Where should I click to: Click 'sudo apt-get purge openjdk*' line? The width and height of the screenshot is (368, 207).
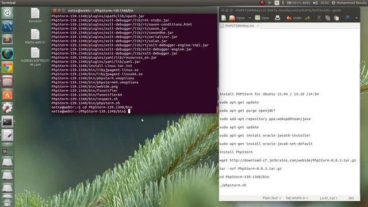tap(247, 110)
